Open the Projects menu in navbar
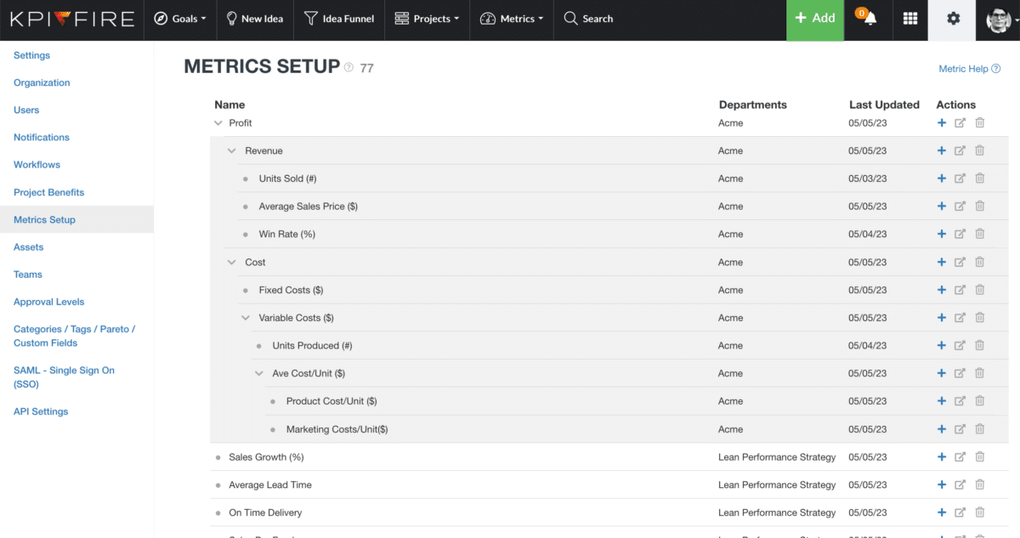The image size is (1020, 538). click(428, 19)
